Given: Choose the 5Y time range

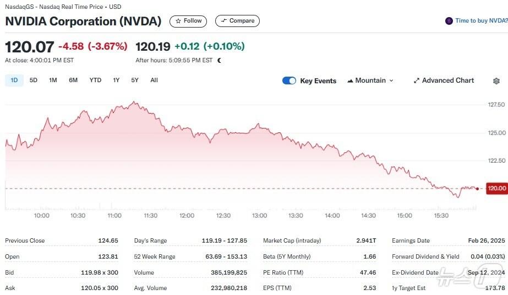Looking at the screenshot, I should pos(135,80).
